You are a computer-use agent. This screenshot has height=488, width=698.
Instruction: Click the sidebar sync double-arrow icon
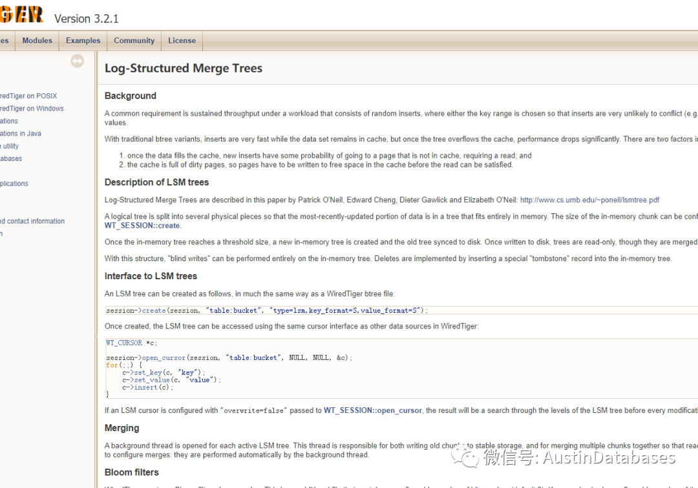coord(78,61)
